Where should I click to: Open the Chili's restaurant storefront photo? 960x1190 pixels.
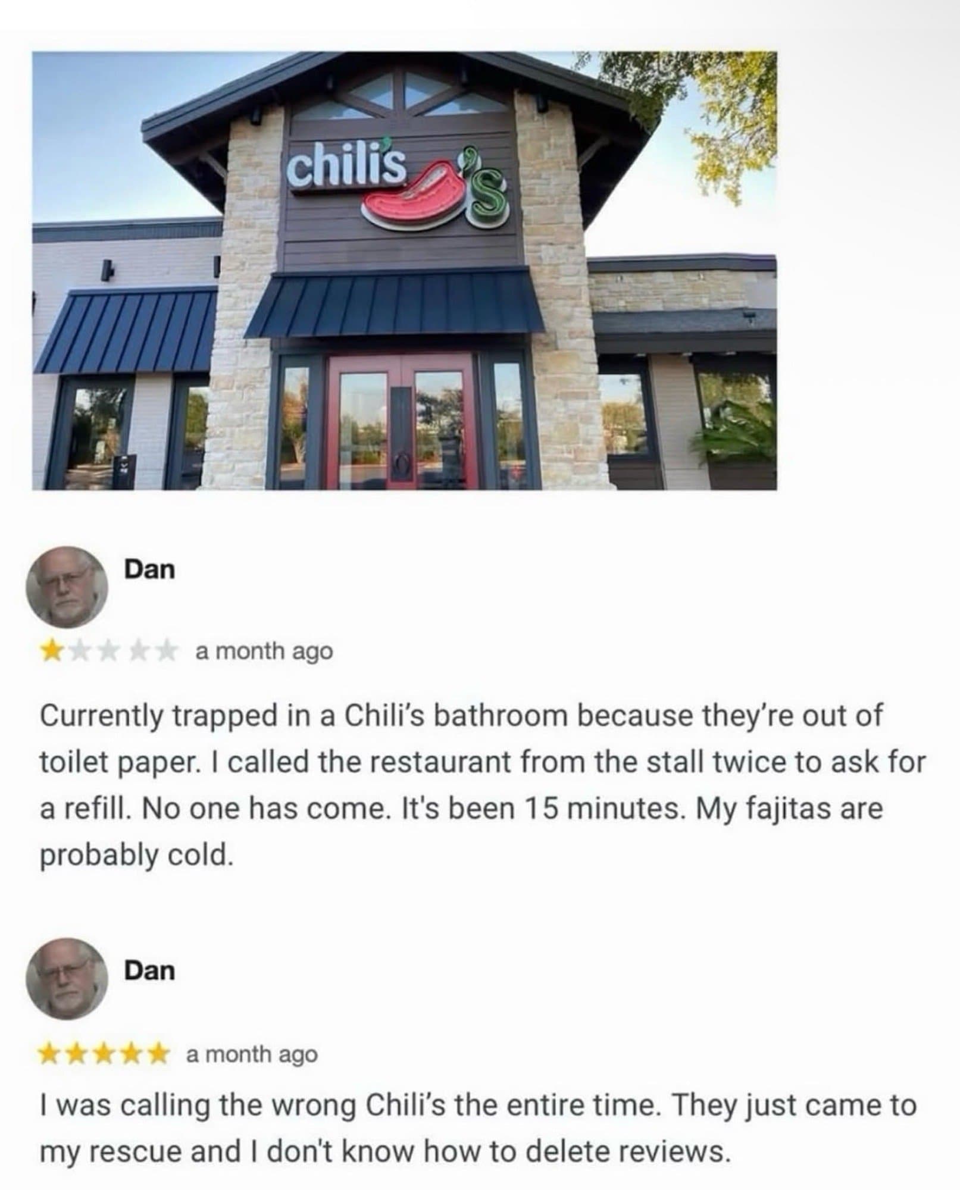coord(404,271)
